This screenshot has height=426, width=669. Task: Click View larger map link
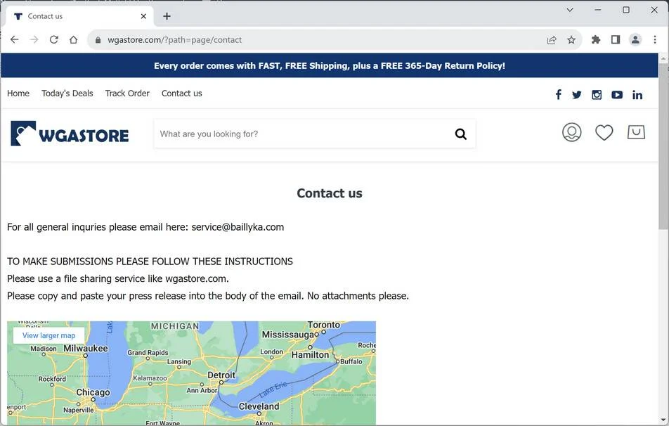point(48,335)
